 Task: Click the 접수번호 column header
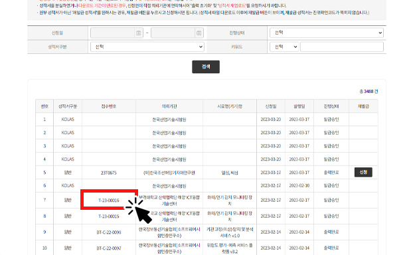(x=109, y=106)
